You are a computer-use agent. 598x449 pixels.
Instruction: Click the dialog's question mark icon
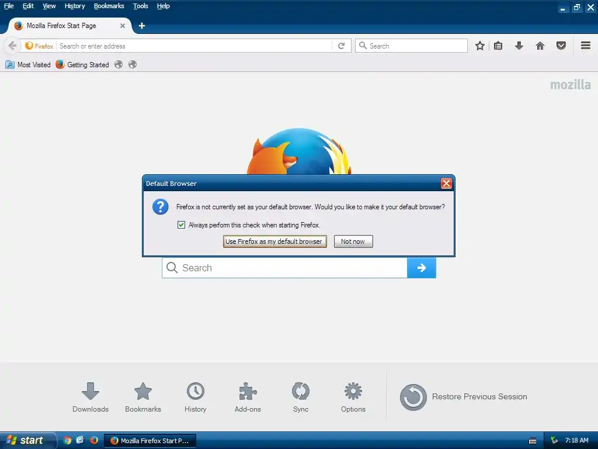(x=160, y=206)
